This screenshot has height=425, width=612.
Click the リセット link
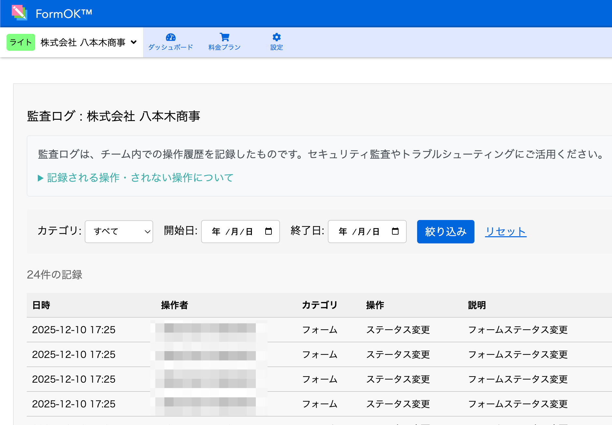505,232
